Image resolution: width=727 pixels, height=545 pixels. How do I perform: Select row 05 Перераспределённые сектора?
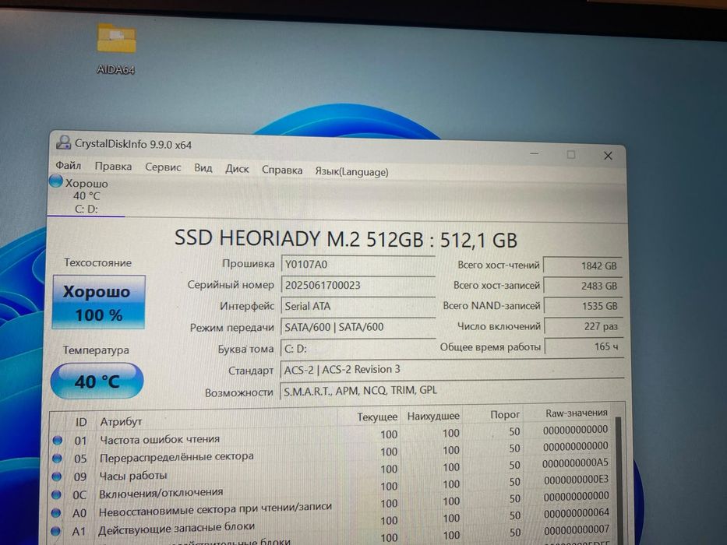click(331, 453)
